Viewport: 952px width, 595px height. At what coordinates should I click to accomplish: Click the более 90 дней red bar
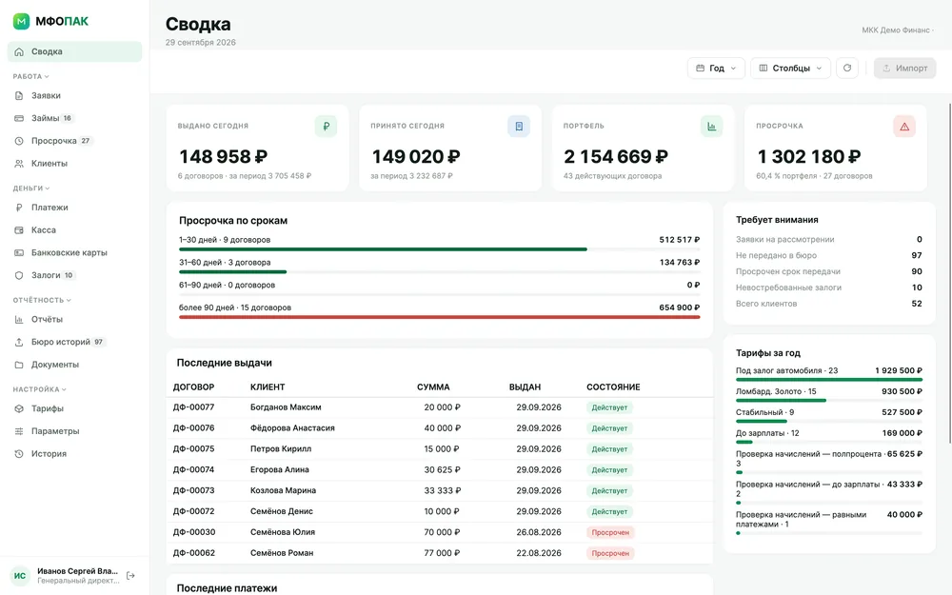439,317
